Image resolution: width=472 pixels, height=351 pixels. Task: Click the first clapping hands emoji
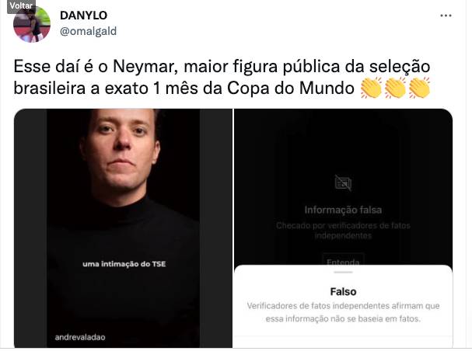[x=371, y=88]
